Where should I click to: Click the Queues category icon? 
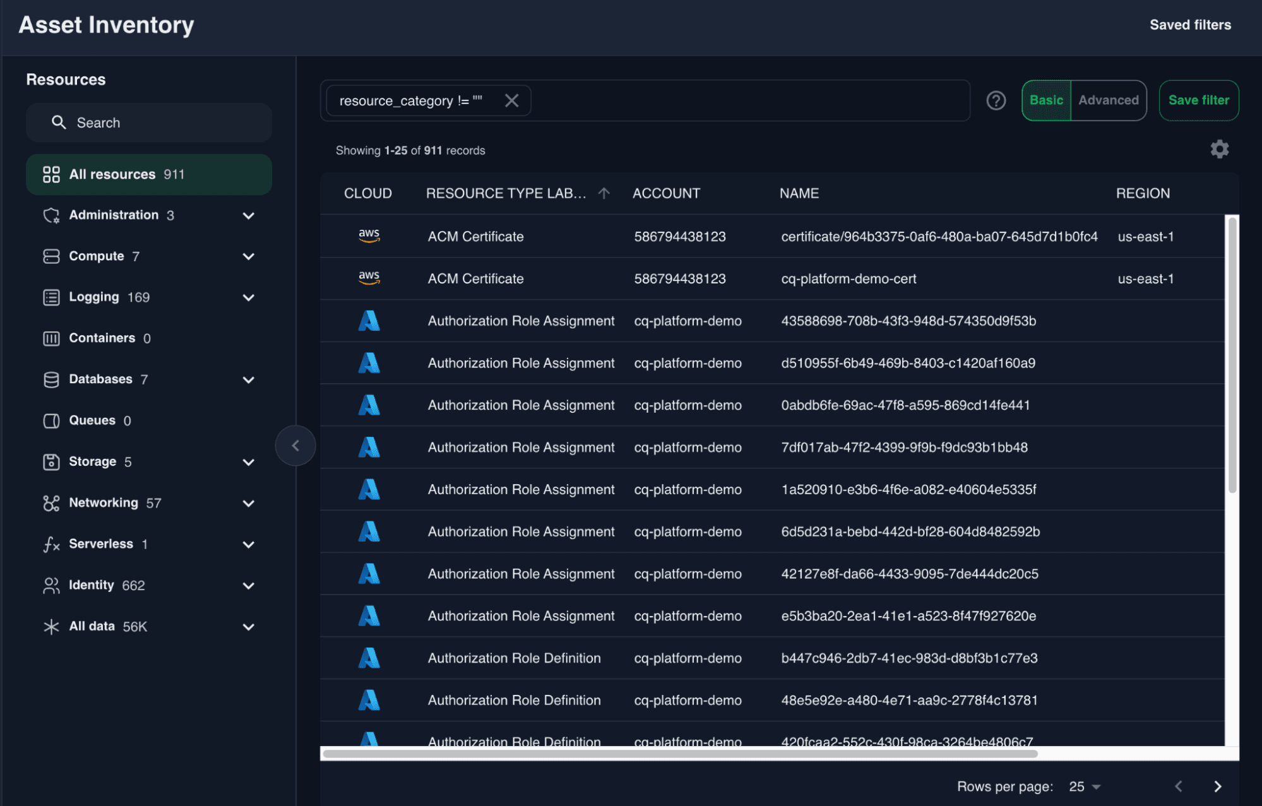coord(51,420)
